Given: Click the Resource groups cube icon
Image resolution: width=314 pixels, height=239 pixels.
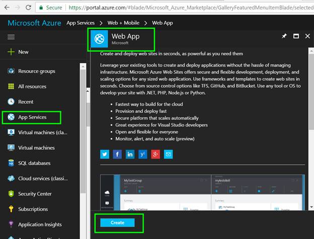Looking at the screenshot, I should point(11,71).
